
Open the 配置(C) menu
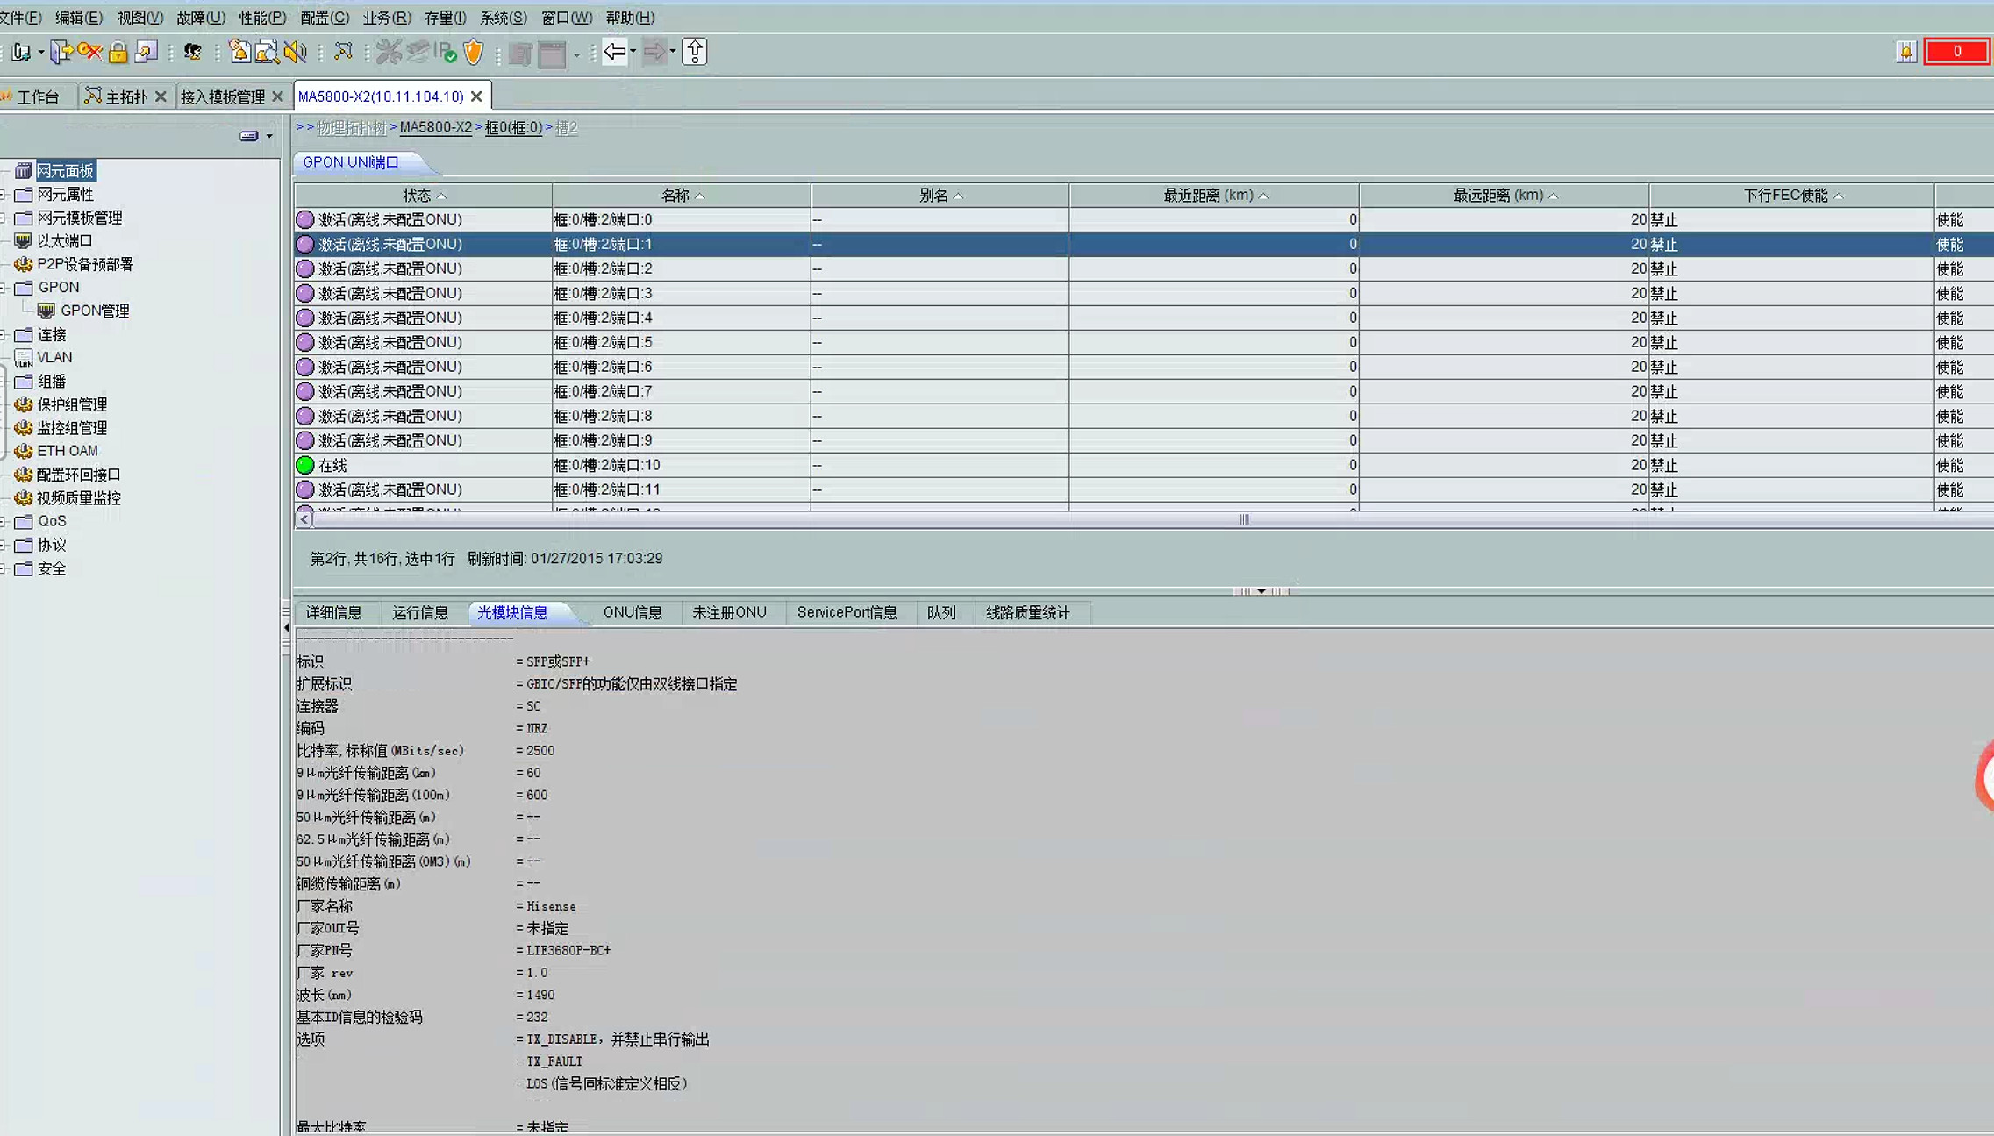[x=324, y=18]
